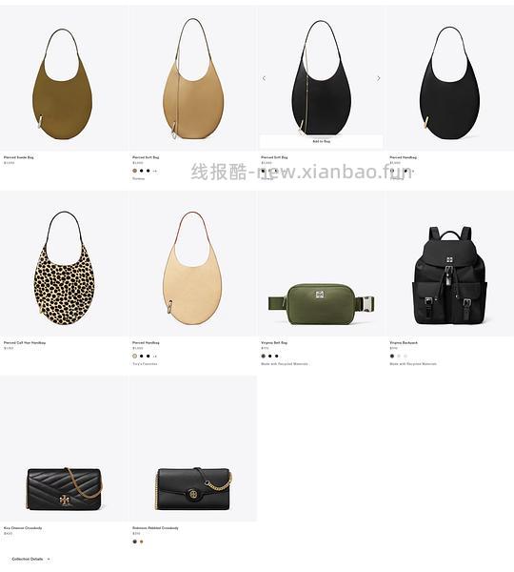Choose first swatch under Virginia Belt Bag
This screenshot has width=514, height=572.
[x=264, y=356]
